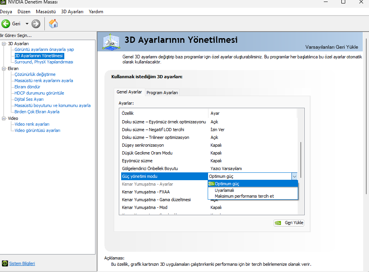Open the Masaüstü menu

tap(46, 12)
